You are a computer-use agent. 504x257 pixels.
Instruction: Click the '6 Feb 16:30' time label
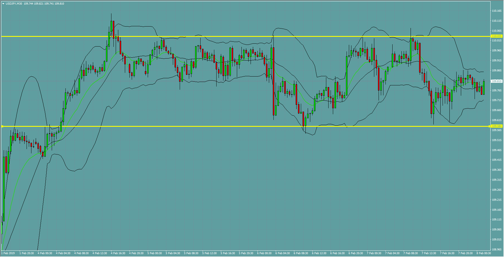click(337, 253)
